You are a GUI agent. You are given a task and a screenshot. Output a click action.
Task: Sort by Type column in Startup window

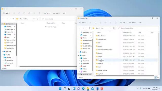[x=64, y=23]
